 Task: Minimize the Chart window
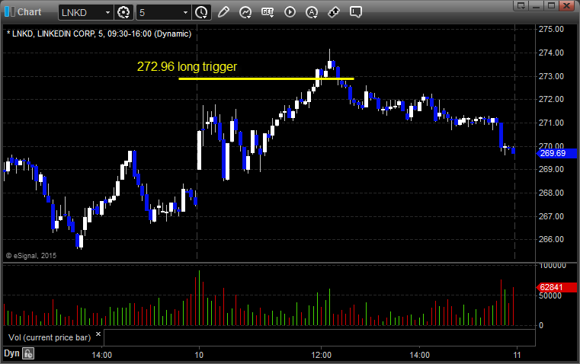(537, 5)
